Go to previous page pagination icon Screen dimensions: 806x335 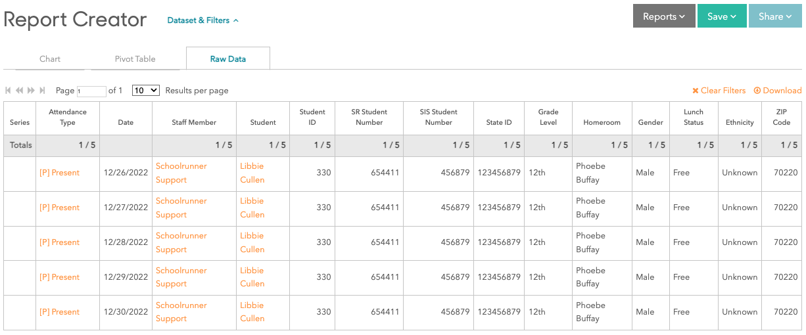[x=20, y=91]
